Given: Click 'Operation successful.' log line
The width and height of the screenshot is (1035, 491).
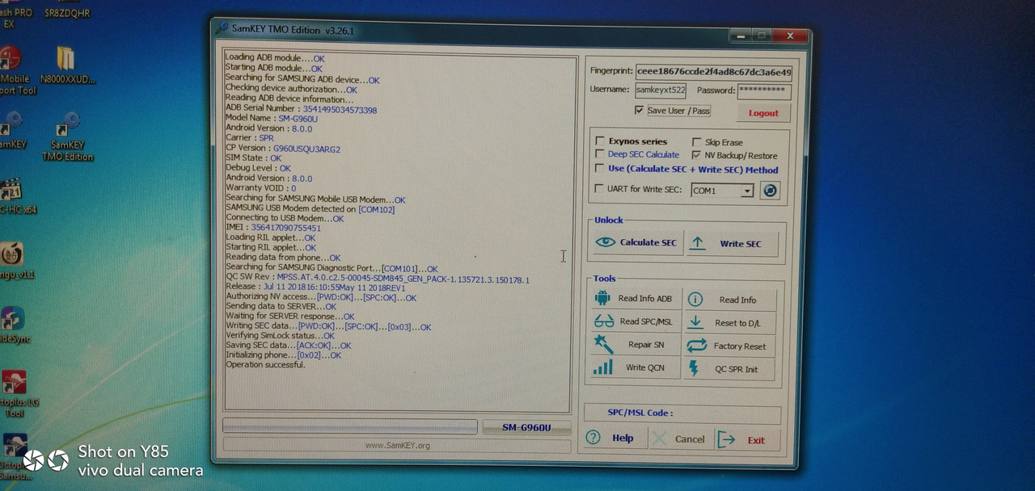Looking at the screenshot, I should click(265, 365).
